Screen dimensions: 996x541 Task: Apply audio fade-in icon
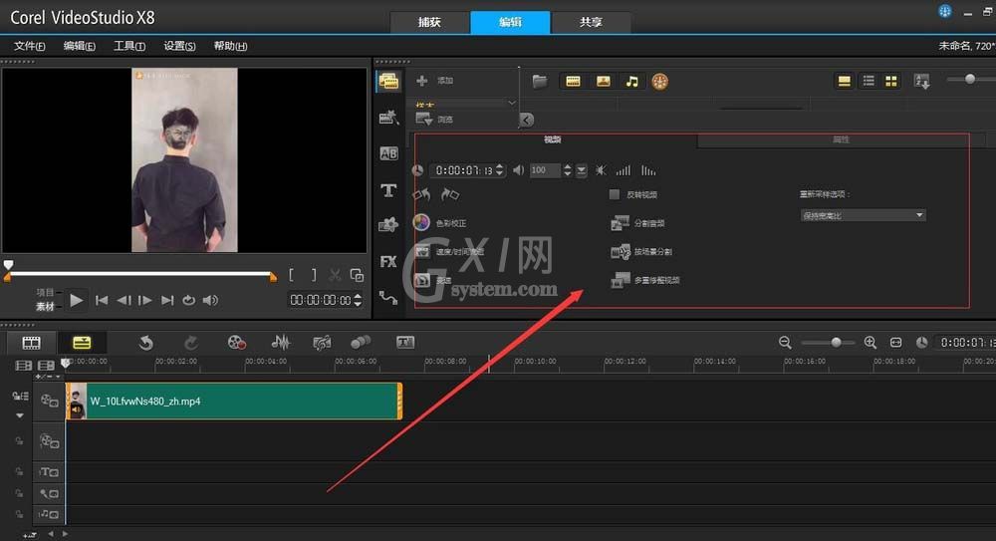pos(623,170)
